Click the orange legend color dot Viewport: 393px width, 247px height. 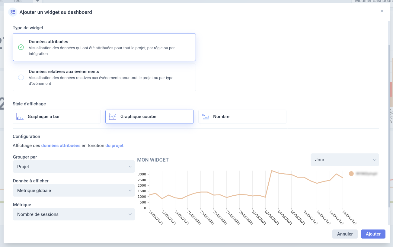(351, 174)
